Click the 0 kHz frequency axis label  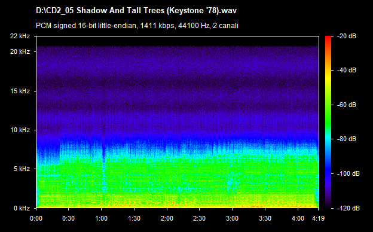(22, 208)
